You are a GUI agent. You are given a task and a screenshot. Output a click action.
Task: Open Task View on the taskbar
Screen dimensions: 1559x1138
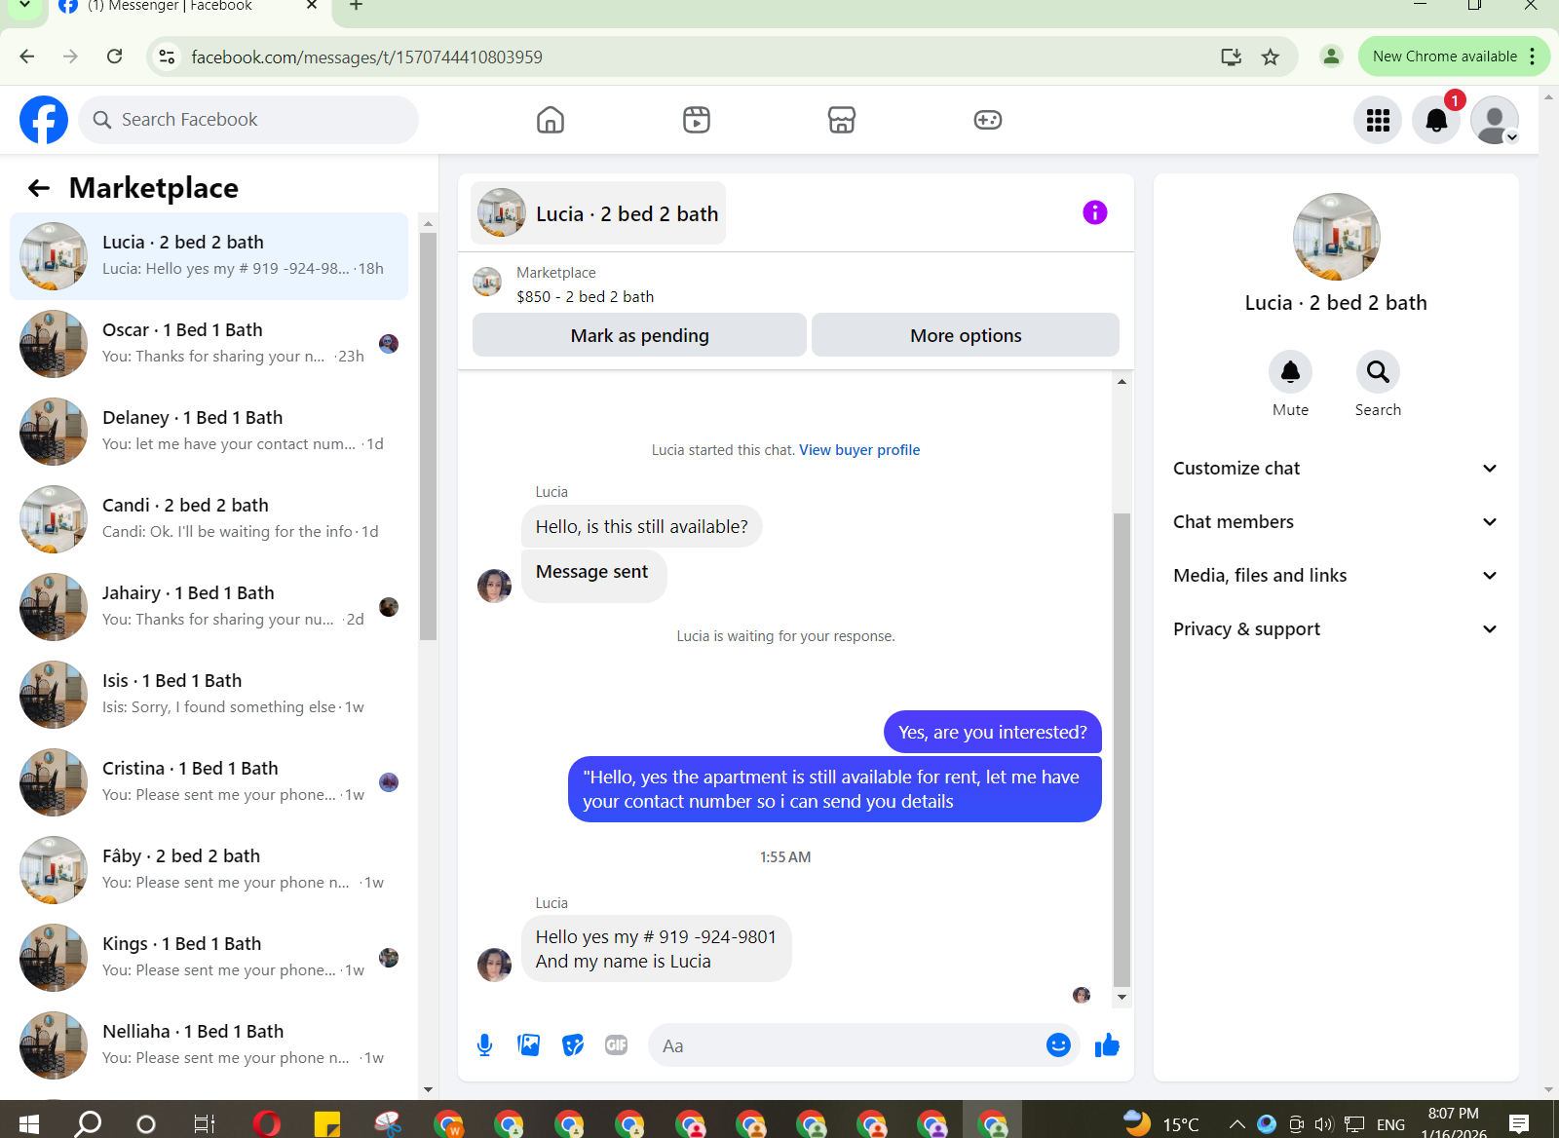[205, 1124]
